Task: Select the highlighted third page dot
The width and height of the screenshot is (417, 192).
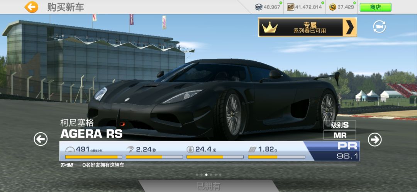Action: [206, 175]
